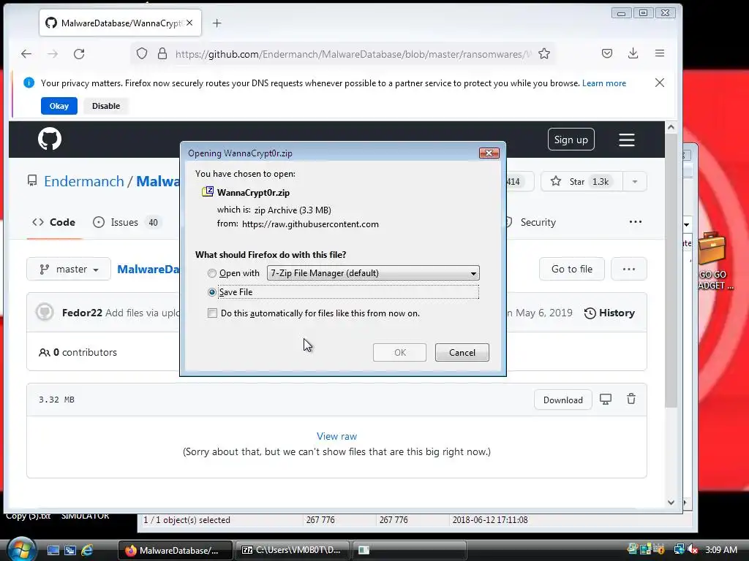
Task: Confirm the download with the OK button
Action: coord(400,353)
